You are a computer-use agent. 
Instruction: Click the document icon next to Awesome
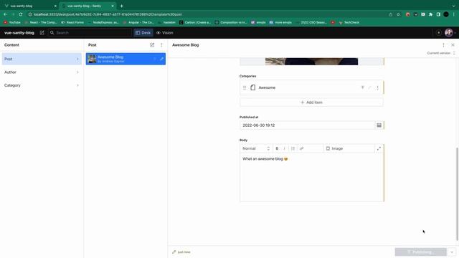253,87
